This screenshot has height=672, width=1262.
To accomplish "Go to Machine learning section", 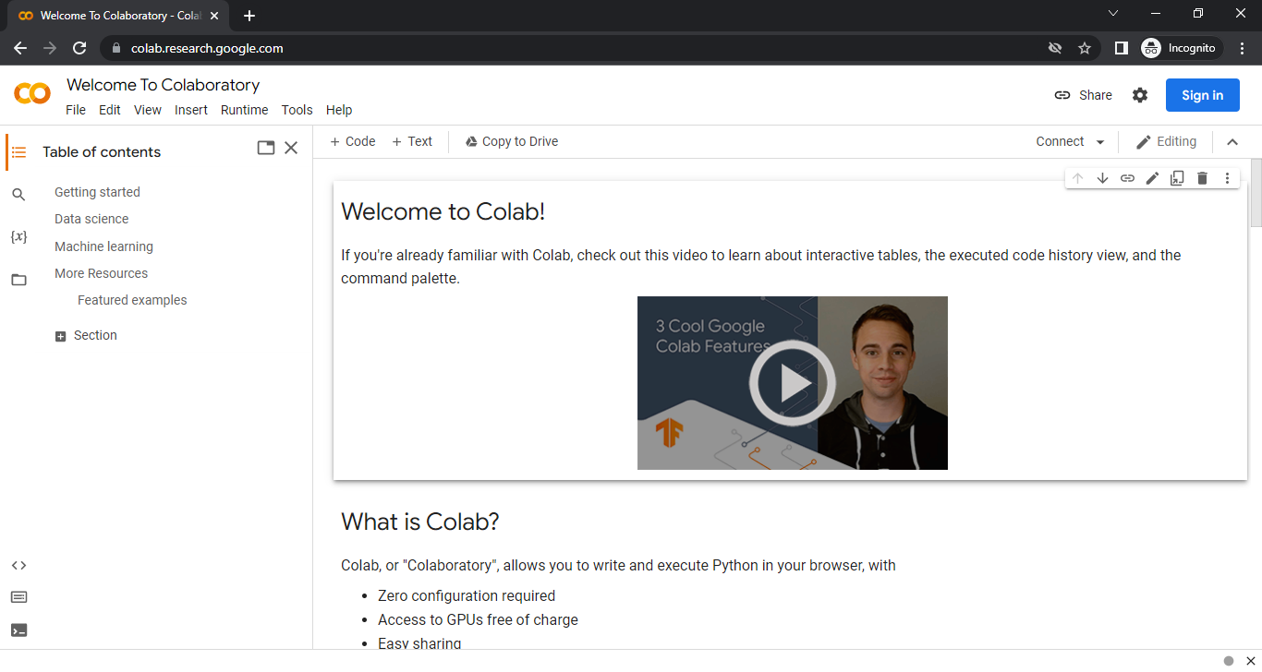I will (x=103, y=246).
